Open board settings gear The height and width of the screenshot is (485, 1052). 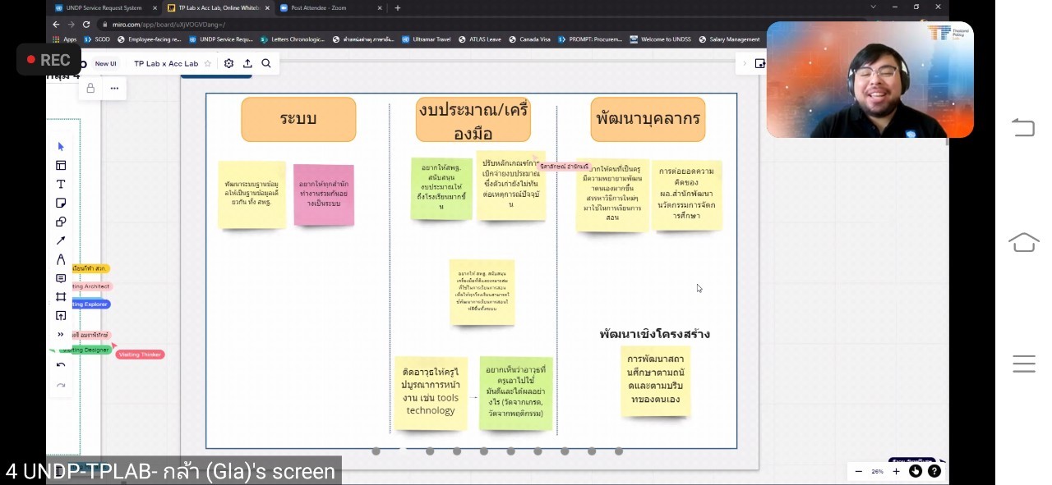pyautogui.click(x=228, y=63)
